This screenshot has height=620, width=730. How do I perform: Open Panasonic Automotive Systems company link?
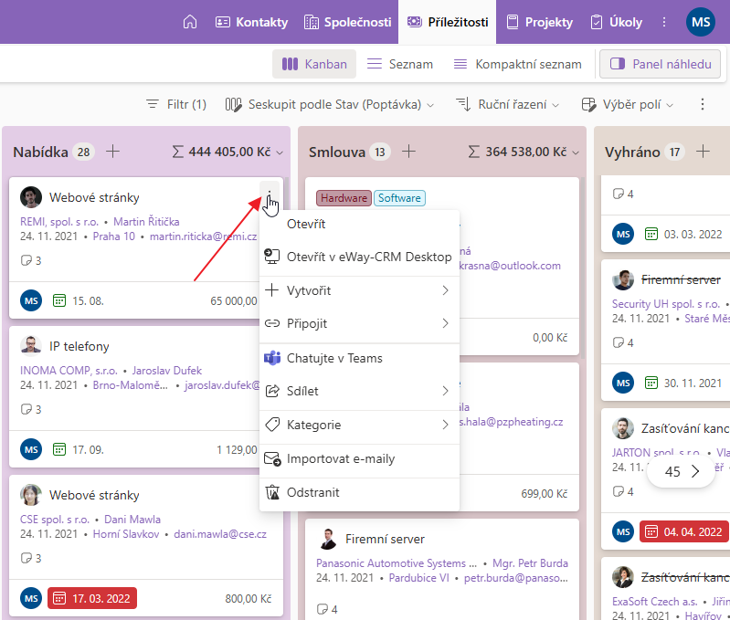(397, 563)
